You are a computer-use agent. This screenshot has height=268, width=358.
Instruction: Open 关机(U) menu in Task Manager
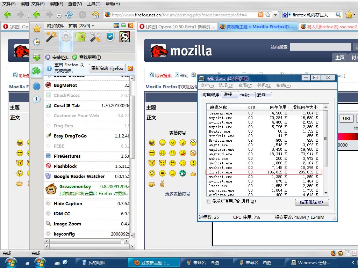click(264, 85)
